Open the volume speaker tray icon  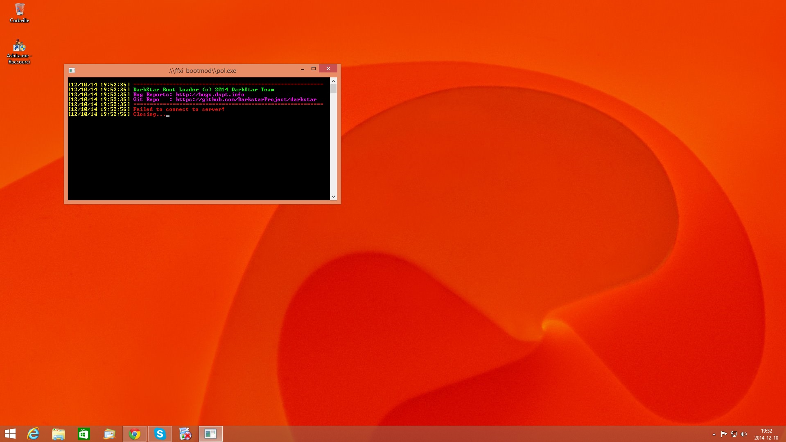[744, 434]
